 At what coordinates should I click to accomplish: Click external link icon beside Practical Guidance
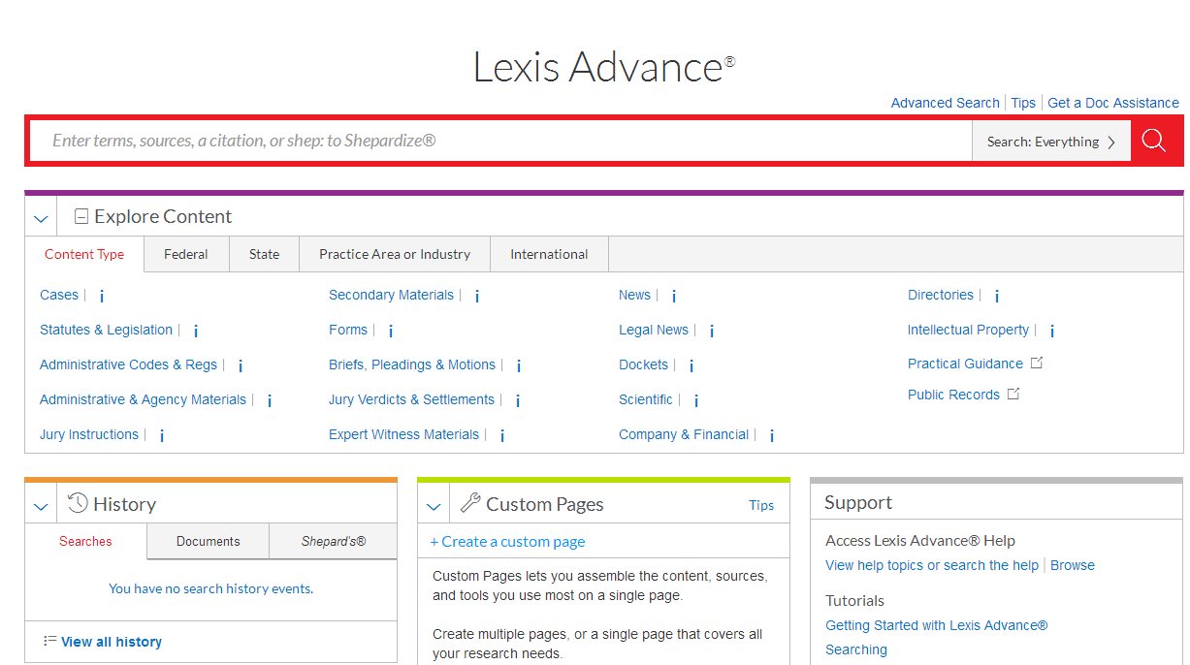point(1037,363)
